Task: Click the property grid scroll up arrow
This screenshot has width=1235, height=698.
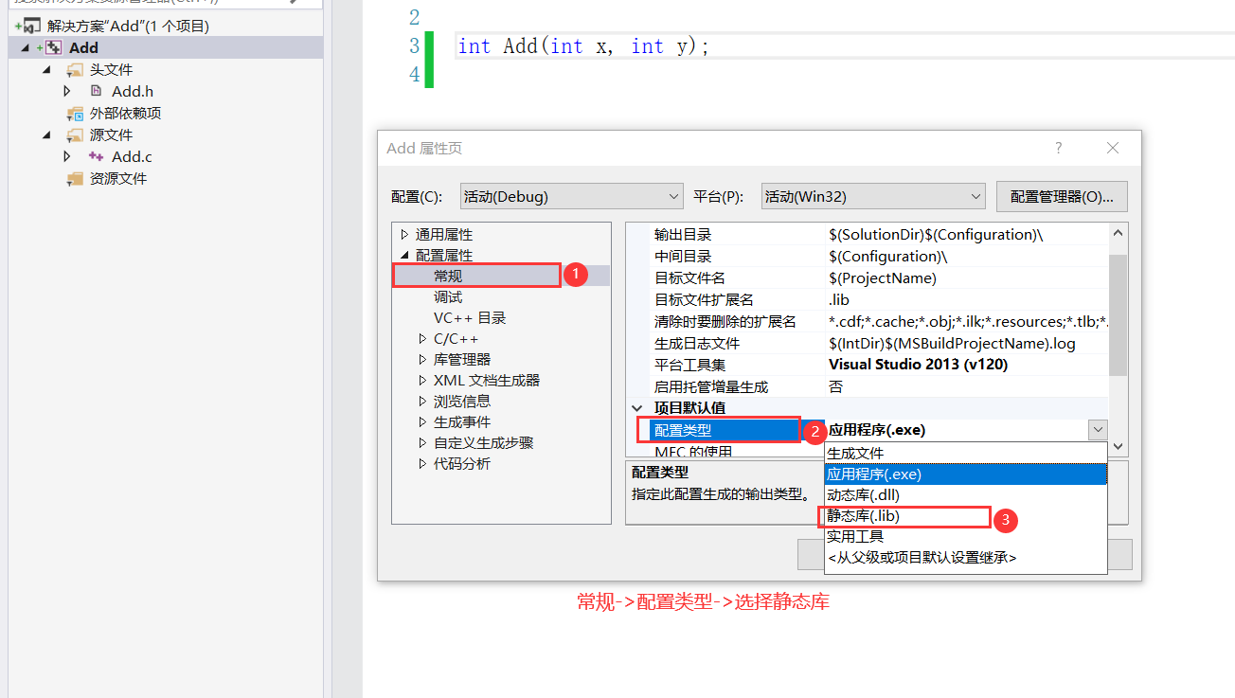Action: (1119, 233)
